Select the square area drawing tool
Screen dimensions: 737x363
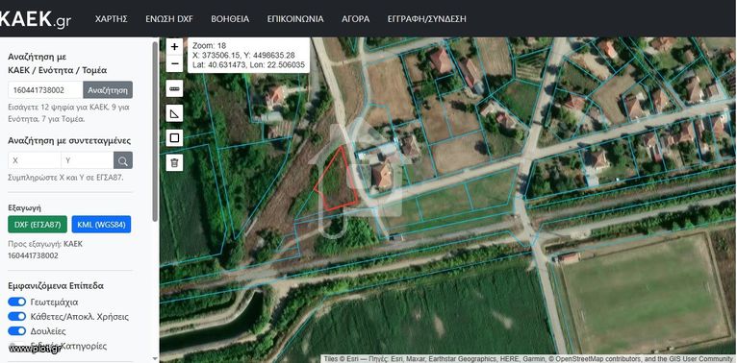[174, 138]
